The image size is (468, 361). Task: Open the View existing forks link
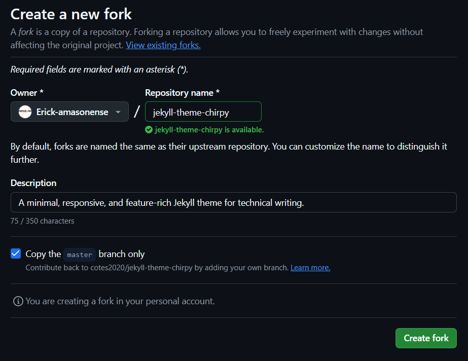[163, 45]
